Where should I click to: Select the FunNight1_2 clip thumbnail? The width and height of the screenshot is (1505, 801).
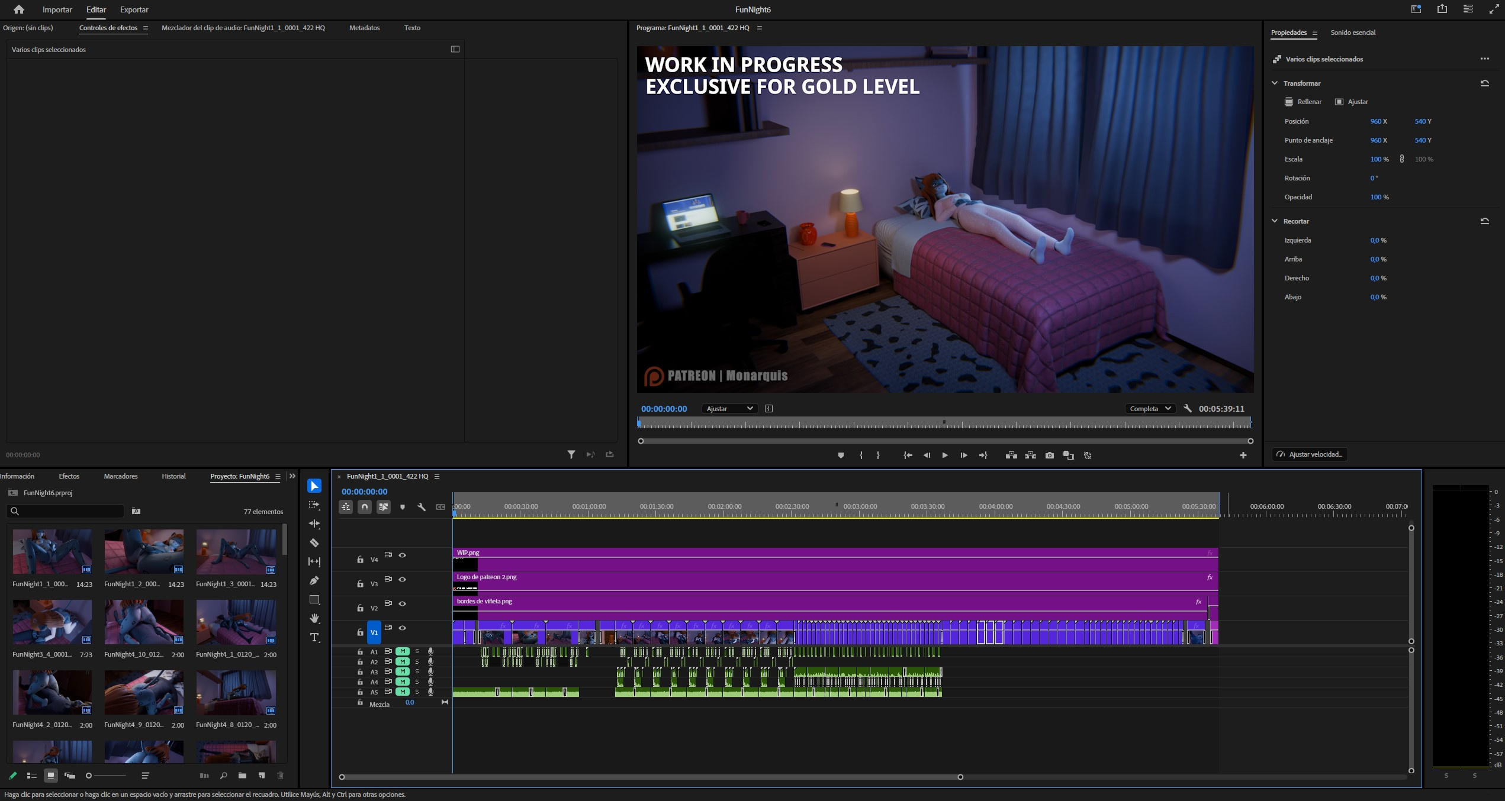click(144, 552)
